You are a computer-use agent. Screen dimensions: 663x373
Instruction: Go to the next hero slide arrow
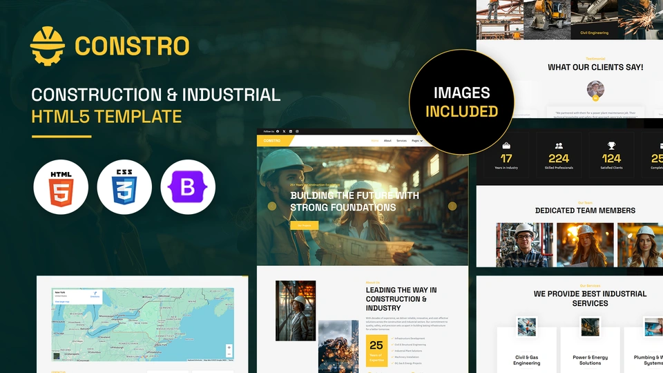(452, 206)
